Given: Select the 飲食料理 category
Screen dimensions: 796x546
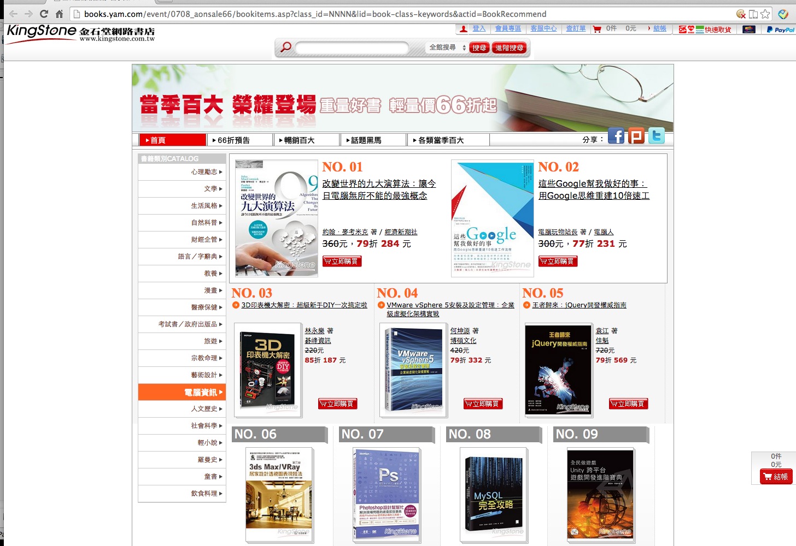Looking at the screenshot, I should tap(182, 493).
